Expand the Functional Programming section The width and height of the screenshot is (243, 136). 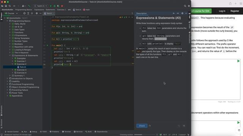pyautogui.click(x=7, y=84)
